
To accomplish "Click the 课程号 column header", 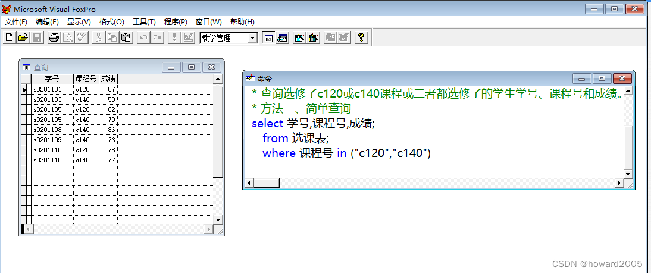I will pos(86,79).
